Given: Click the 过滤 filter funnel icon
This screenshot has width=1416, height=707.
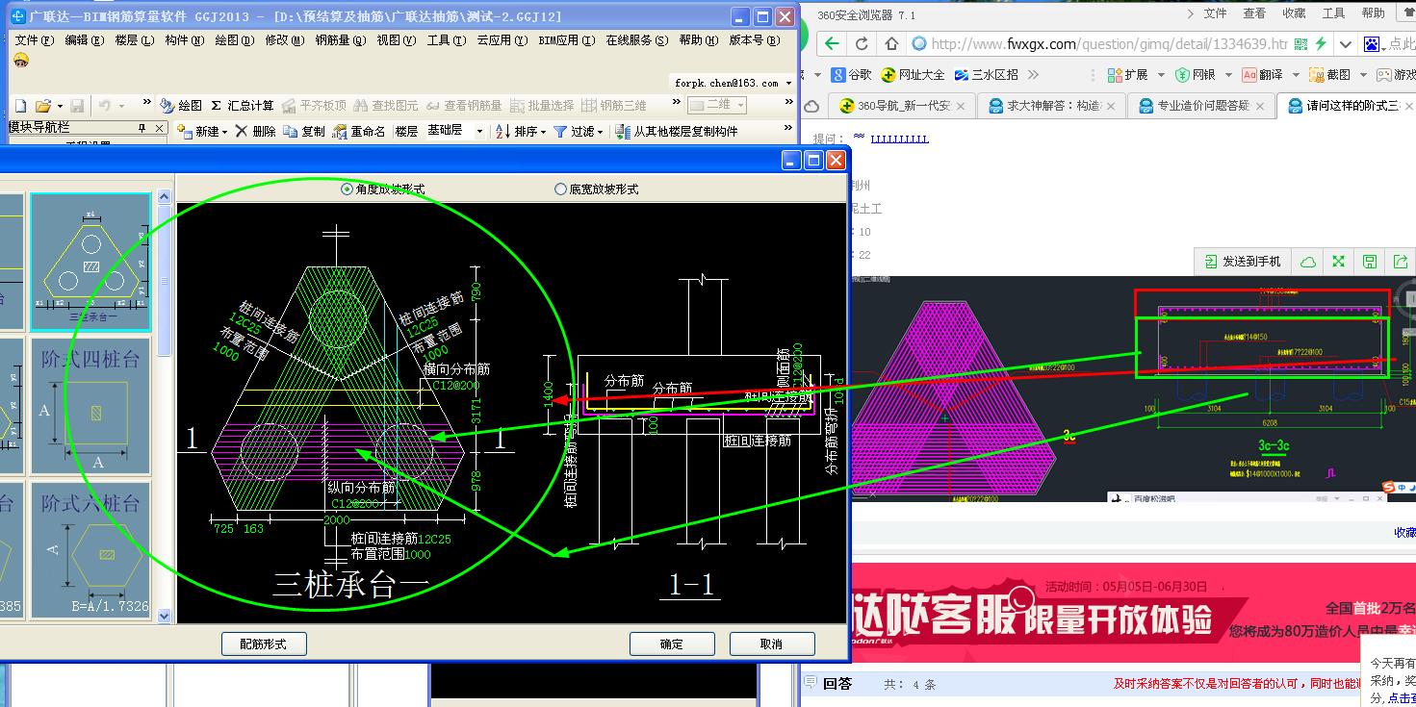Looking at the screenshot, I should [x=559, y=132].
